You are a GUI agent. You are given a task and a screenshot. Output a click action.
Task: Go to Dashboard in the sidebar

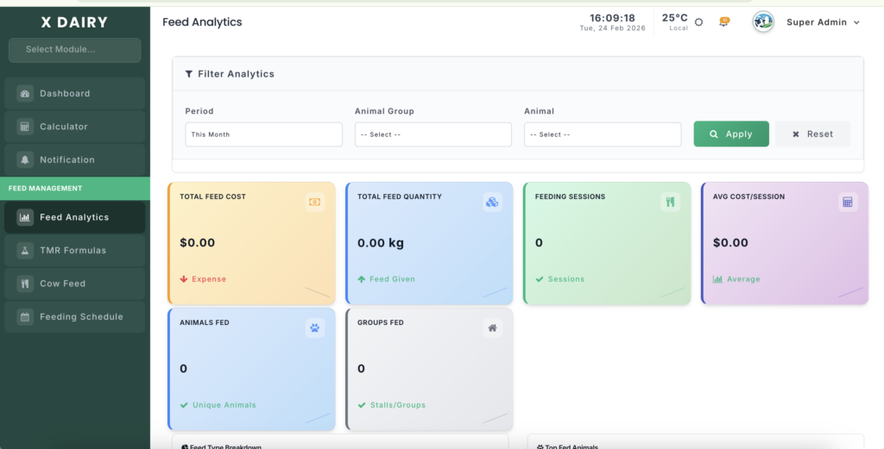[74, 93]
